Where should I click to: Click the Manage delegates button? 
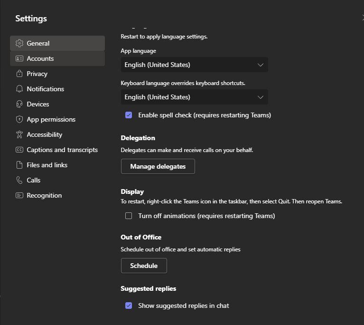point(158,166)
